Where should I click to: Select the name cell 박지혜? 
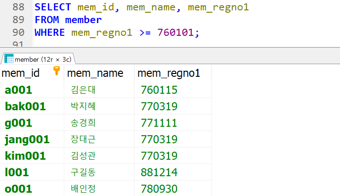point(99,106)
